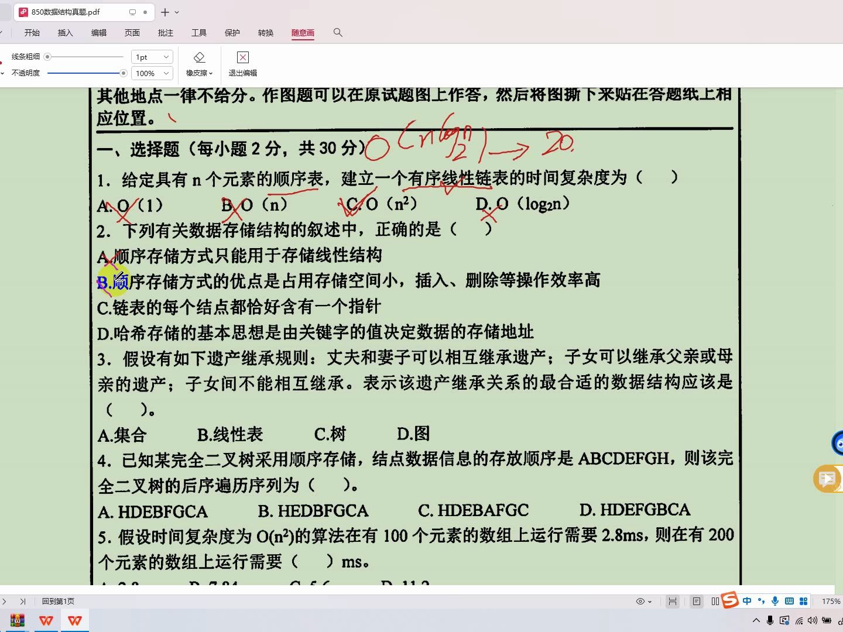Screen dimensions: 843x632
Task: Click the 回到第1页 status bar link
Action: [x=58, y=602]
